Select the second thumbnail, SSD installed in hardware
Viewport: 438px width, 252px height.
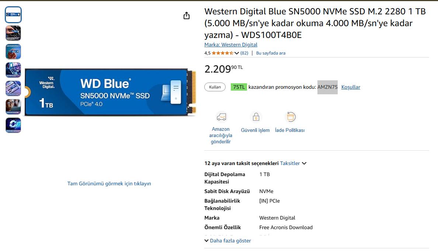click(x=13, y=33)
